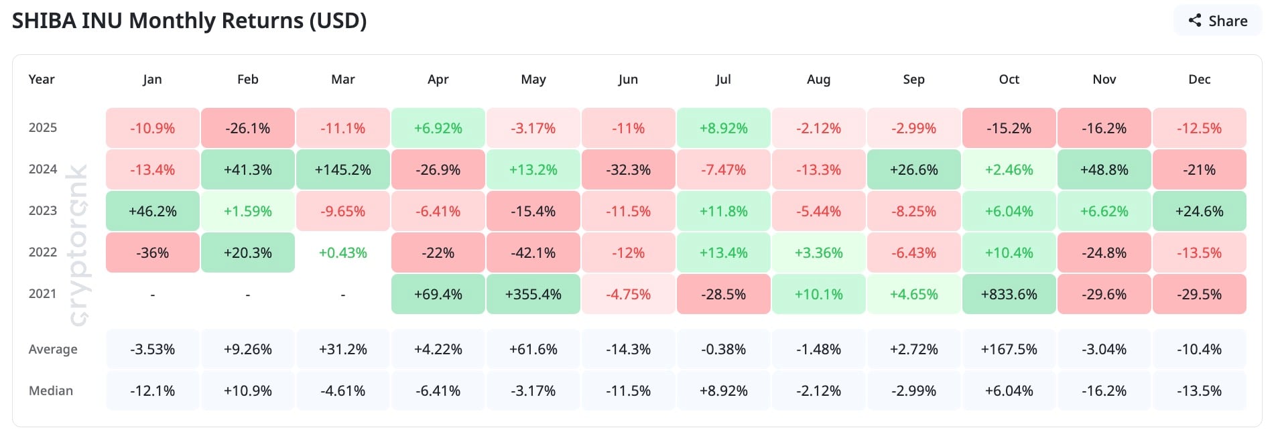This screenshot has width=1276, height=438.
Task: Select the +355.4% May 2021 cell
Action: tap(533, 294)
